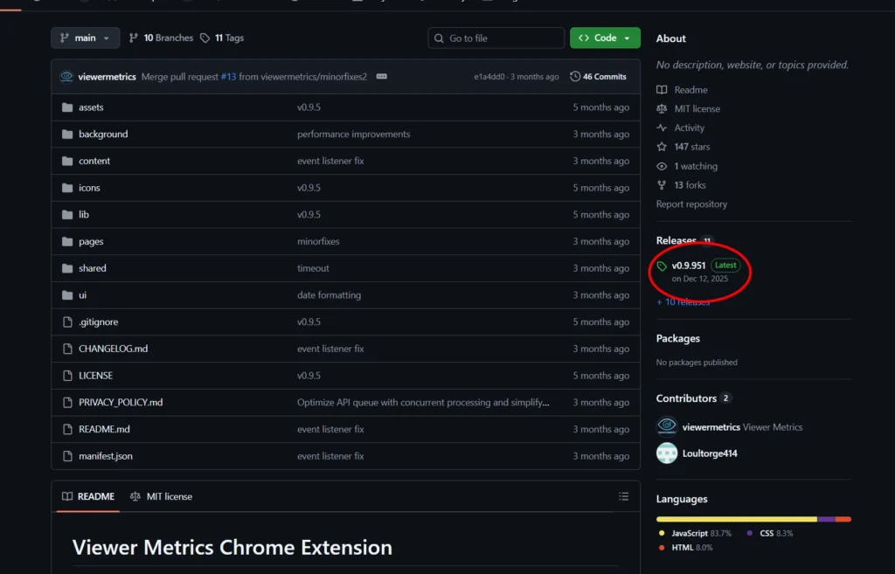Click the MIT license scale icon in About
This screenshot has width=895, height=574.
(662, 108)
